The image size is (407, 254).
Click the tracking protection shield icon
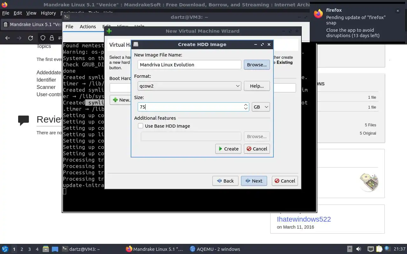(x=43, y=38)
